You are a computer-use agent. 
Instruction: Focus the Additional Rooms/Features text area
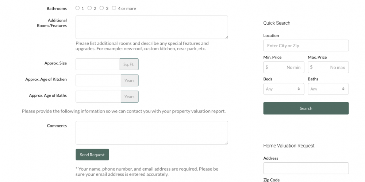point(151,27)
